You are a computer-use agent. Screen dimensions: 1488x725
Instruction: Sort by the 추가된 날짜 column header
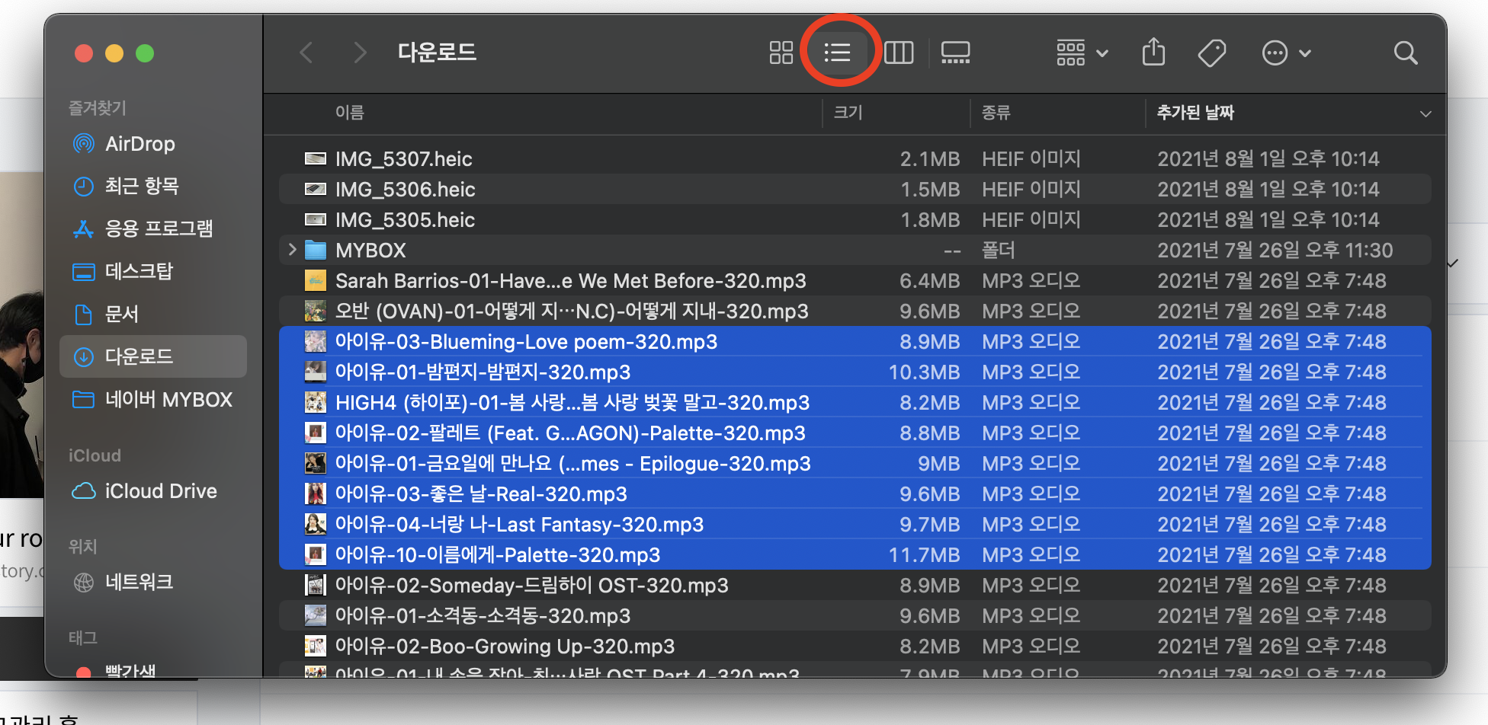(1195, 113)
